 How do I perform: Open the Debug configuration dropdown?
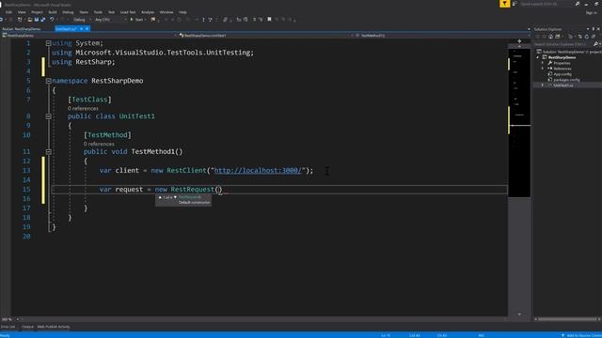pyautogui.click(x=82, y=19)
